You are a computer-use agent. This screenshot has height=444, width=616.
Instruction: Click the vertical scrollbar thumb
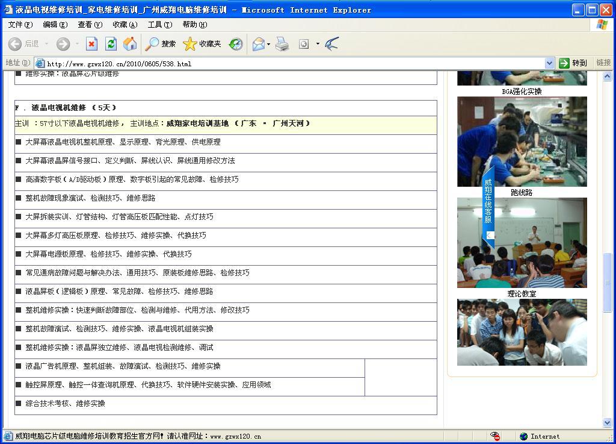pos(607,282)
